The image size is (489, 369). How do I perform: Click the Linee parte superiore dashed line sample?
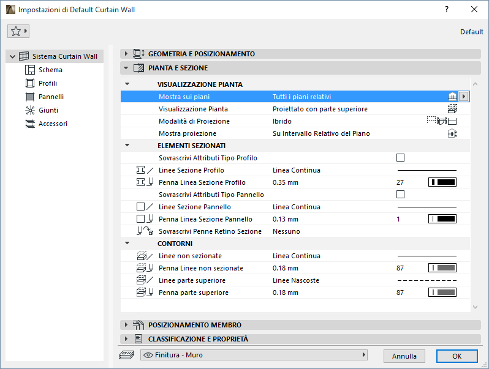pyautogui.click(x=427, y=280)
